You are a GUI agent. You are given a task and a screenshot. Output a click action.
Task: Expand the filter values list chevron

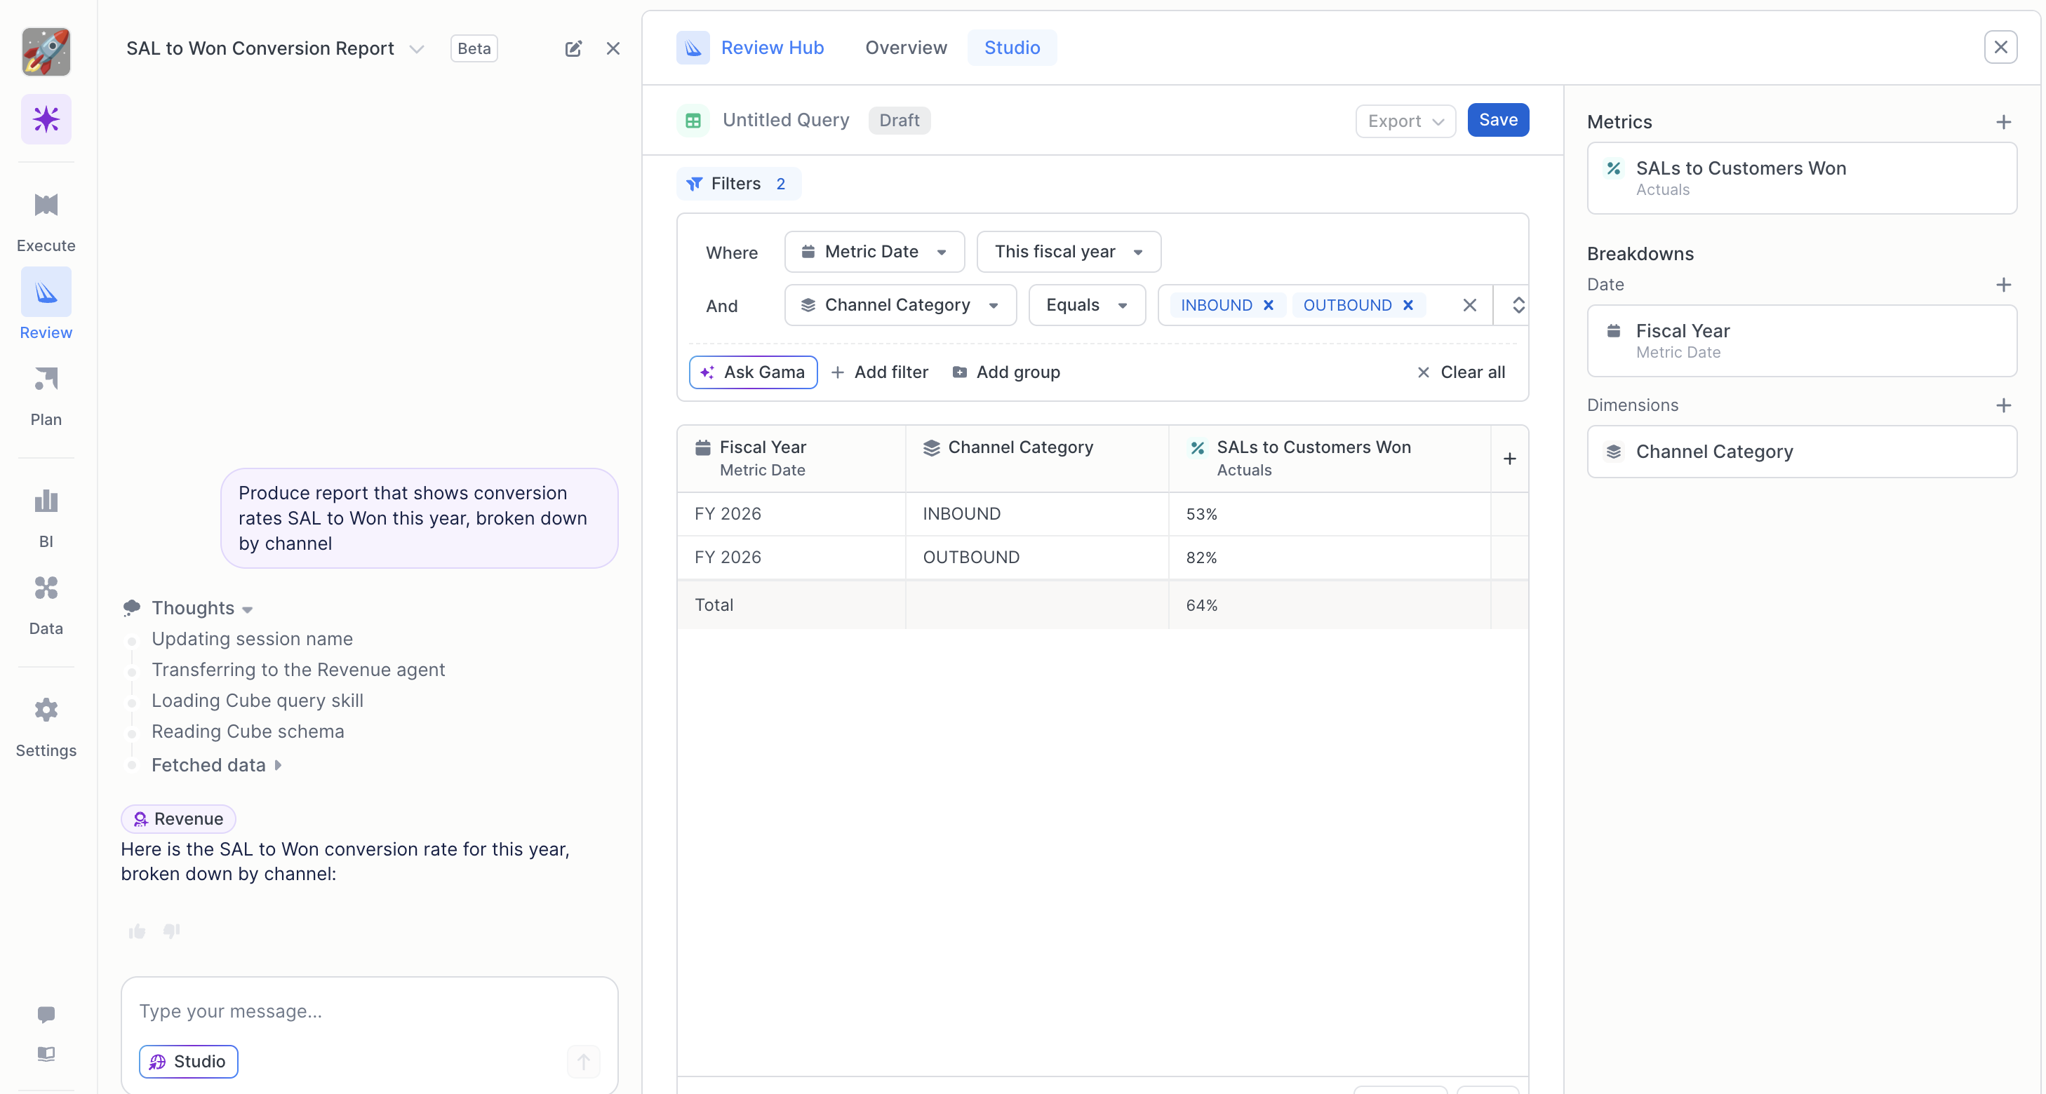pos(1518,305)
